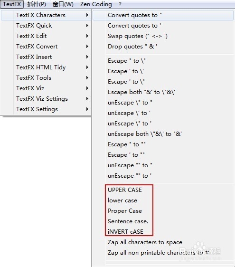Expand TextFX Characters submenu
The image size is (235, 267).
point(46,15)
